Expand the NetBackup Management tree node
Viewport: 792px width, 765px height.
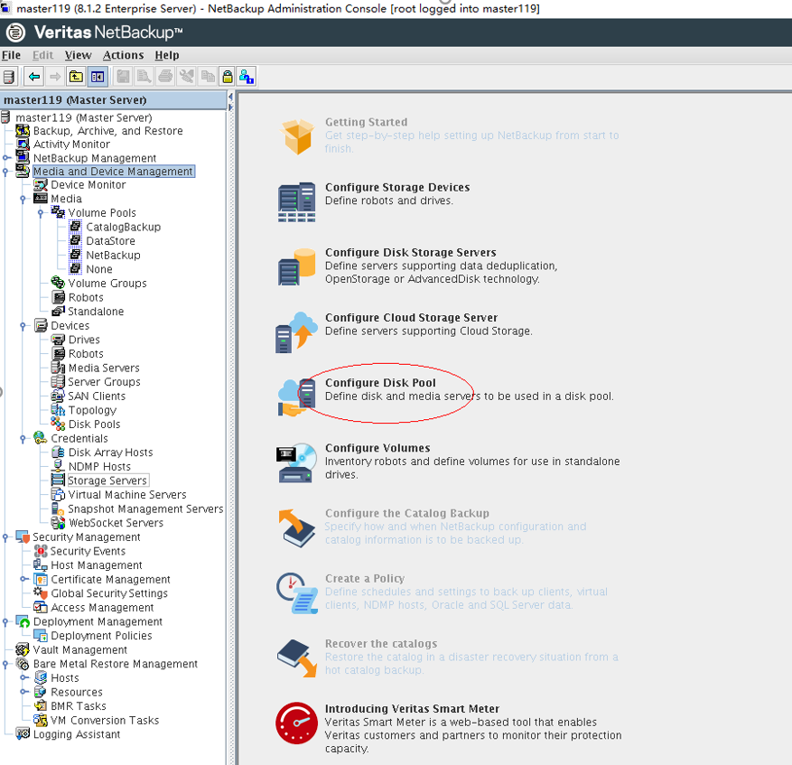(5, 158)
